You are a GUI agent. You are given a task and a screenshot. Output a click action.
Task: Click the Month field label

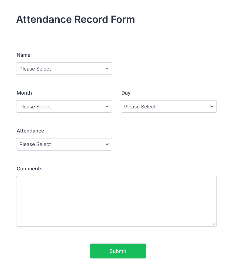click(24, 93)
